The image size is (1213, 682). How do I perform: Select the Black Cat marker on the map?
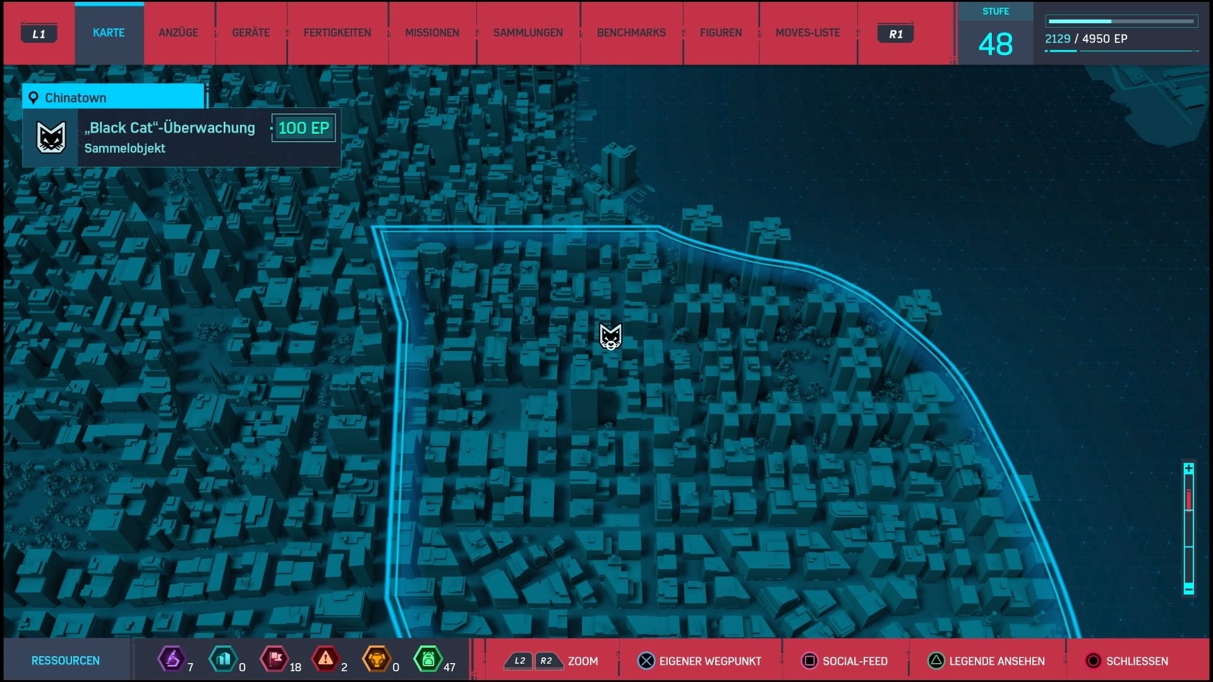click(x=610, y=337)
